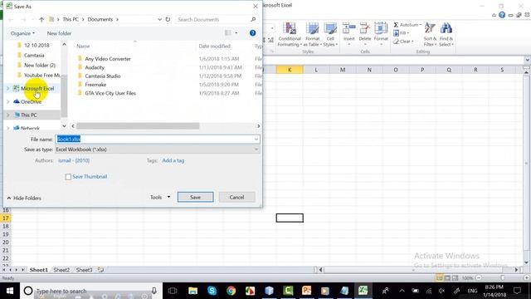The height and width of the screenshot is (299, 531).
Task: Select the Camtasia Studio folder
Action: [x=103, y=76]
